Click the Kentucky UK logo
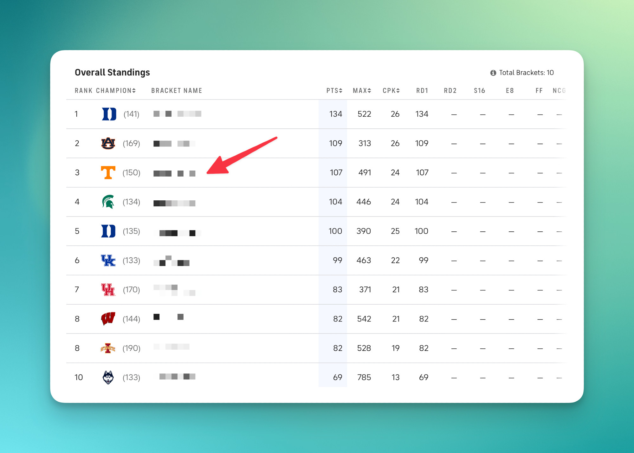634x453 pixels. coord(108,260)
